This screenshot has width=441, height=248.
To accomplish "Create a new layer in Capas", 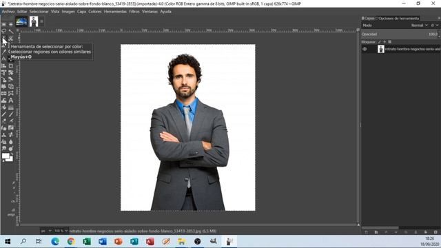I will (x=366, y=232).
